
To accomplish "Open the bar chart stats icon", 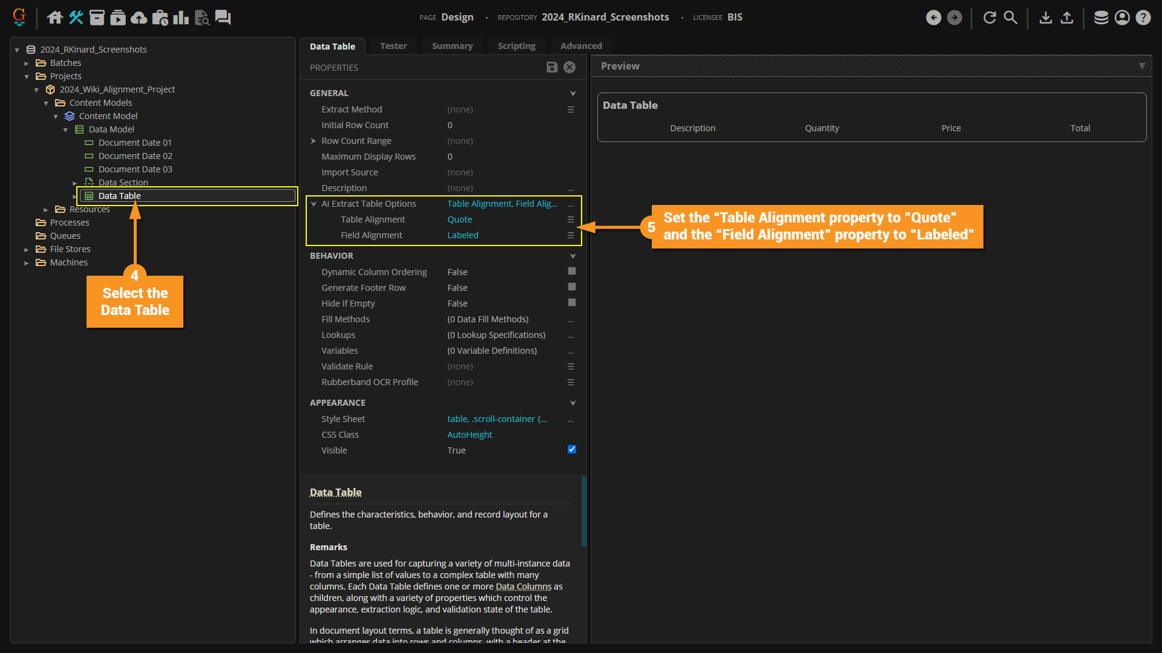I will [180, 18].
